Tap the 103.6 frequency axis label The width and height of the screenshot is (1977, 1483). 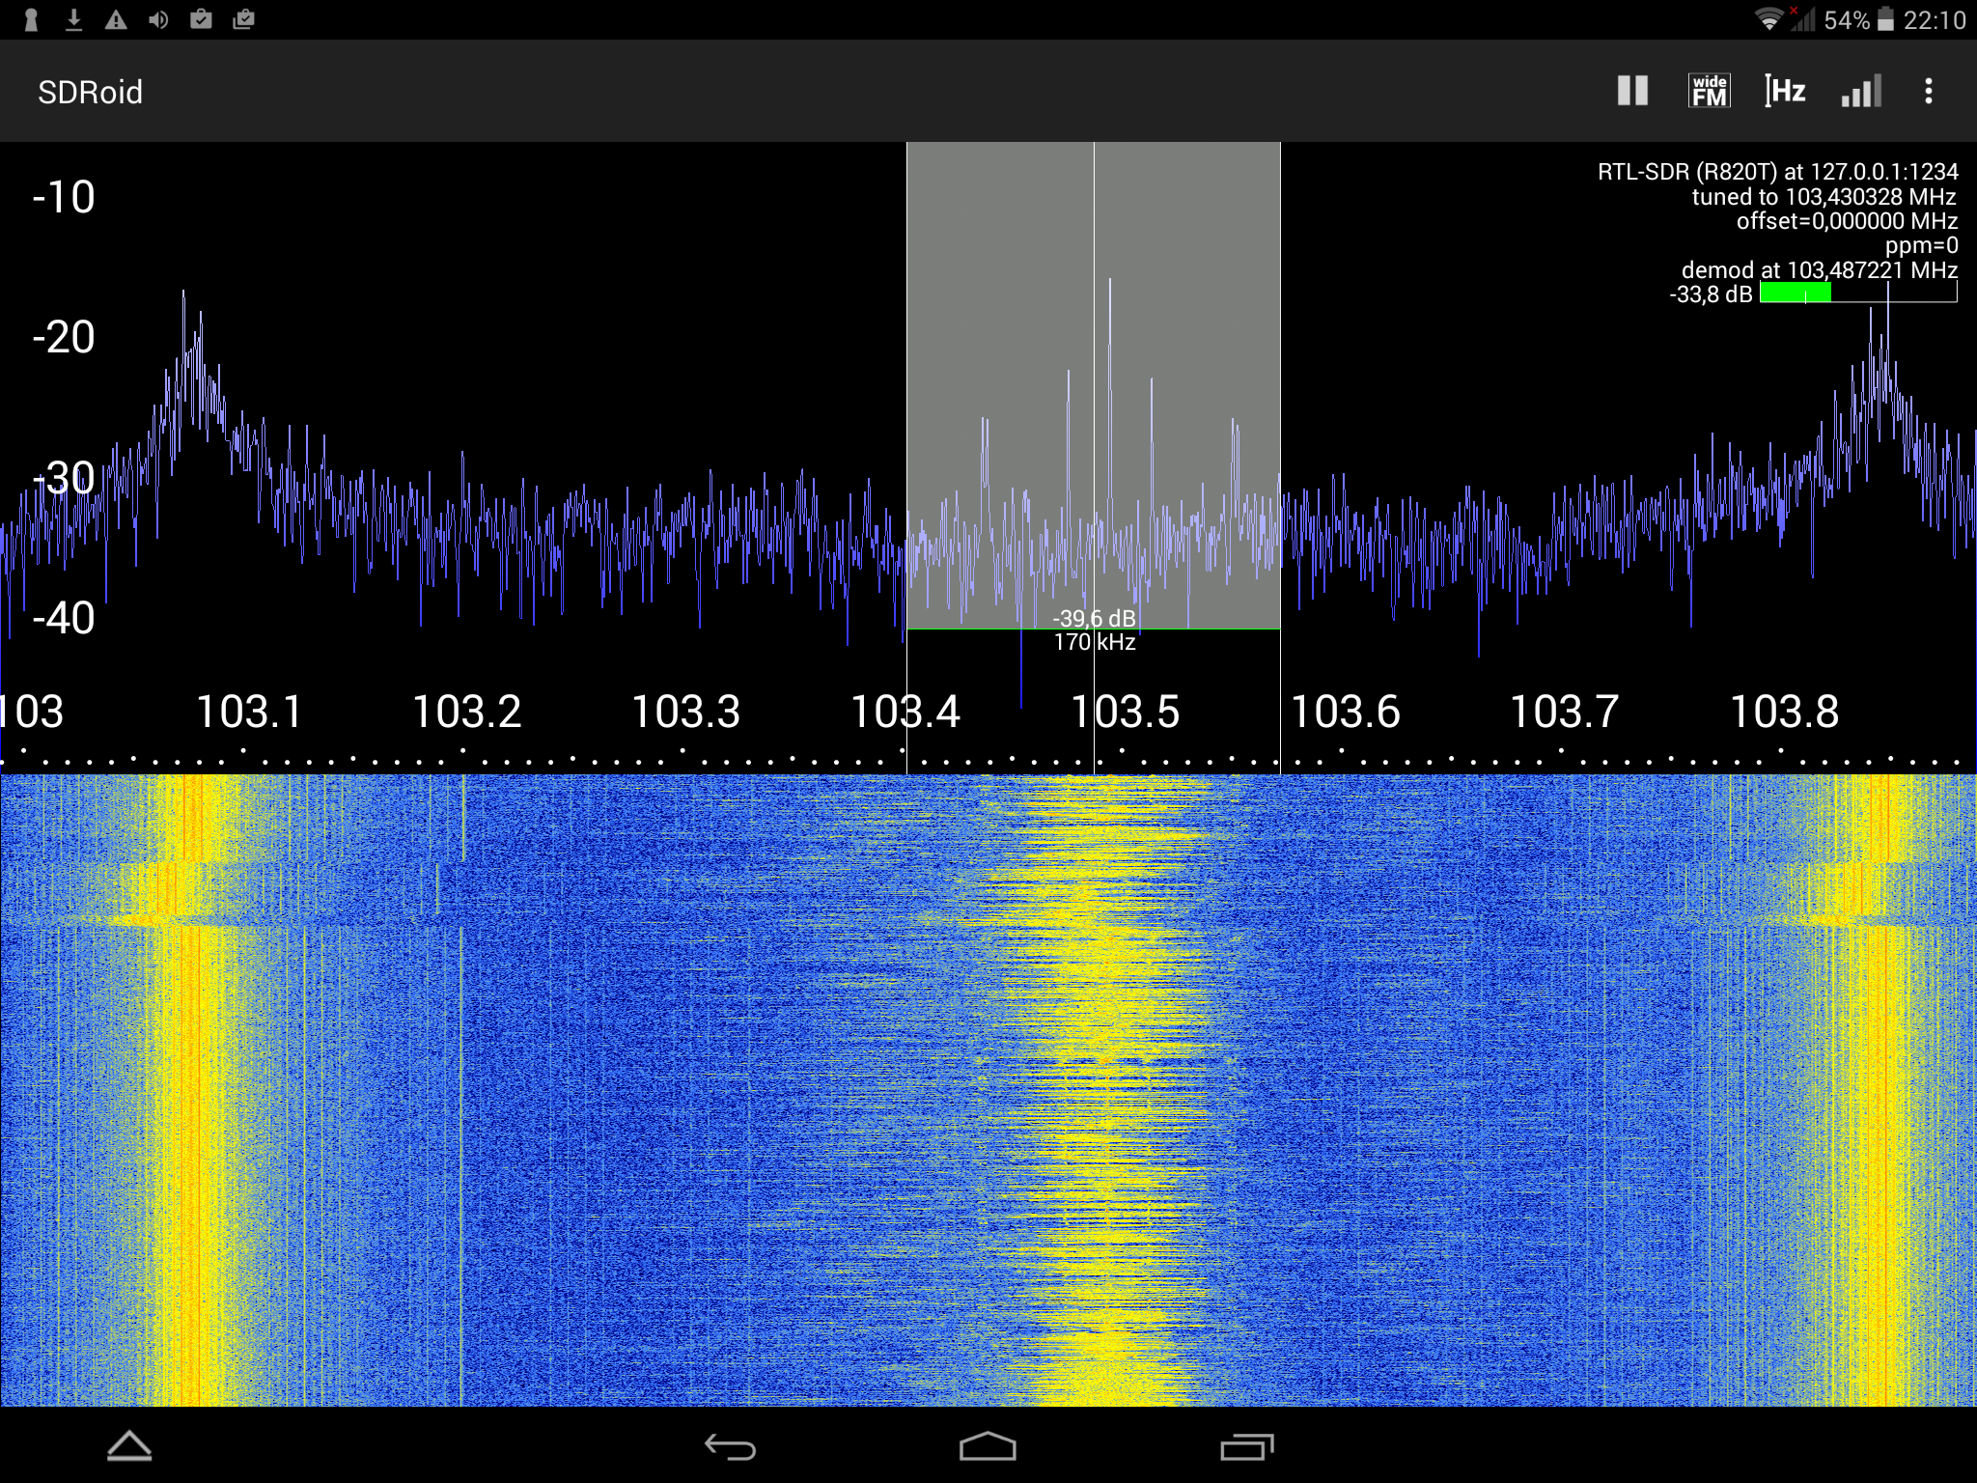click(x=1345, y=713)
